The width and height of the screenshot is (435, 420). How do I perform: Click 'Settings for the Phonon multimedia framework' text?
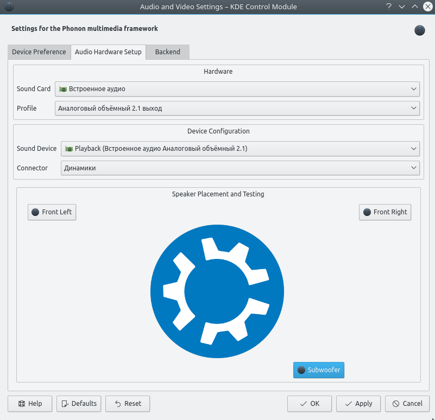(85, 29)
